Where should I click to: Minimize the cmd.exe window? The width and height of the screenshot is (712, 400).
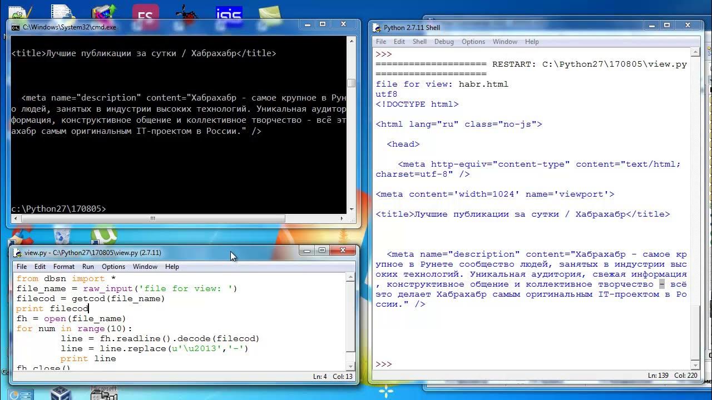point(306,24)
